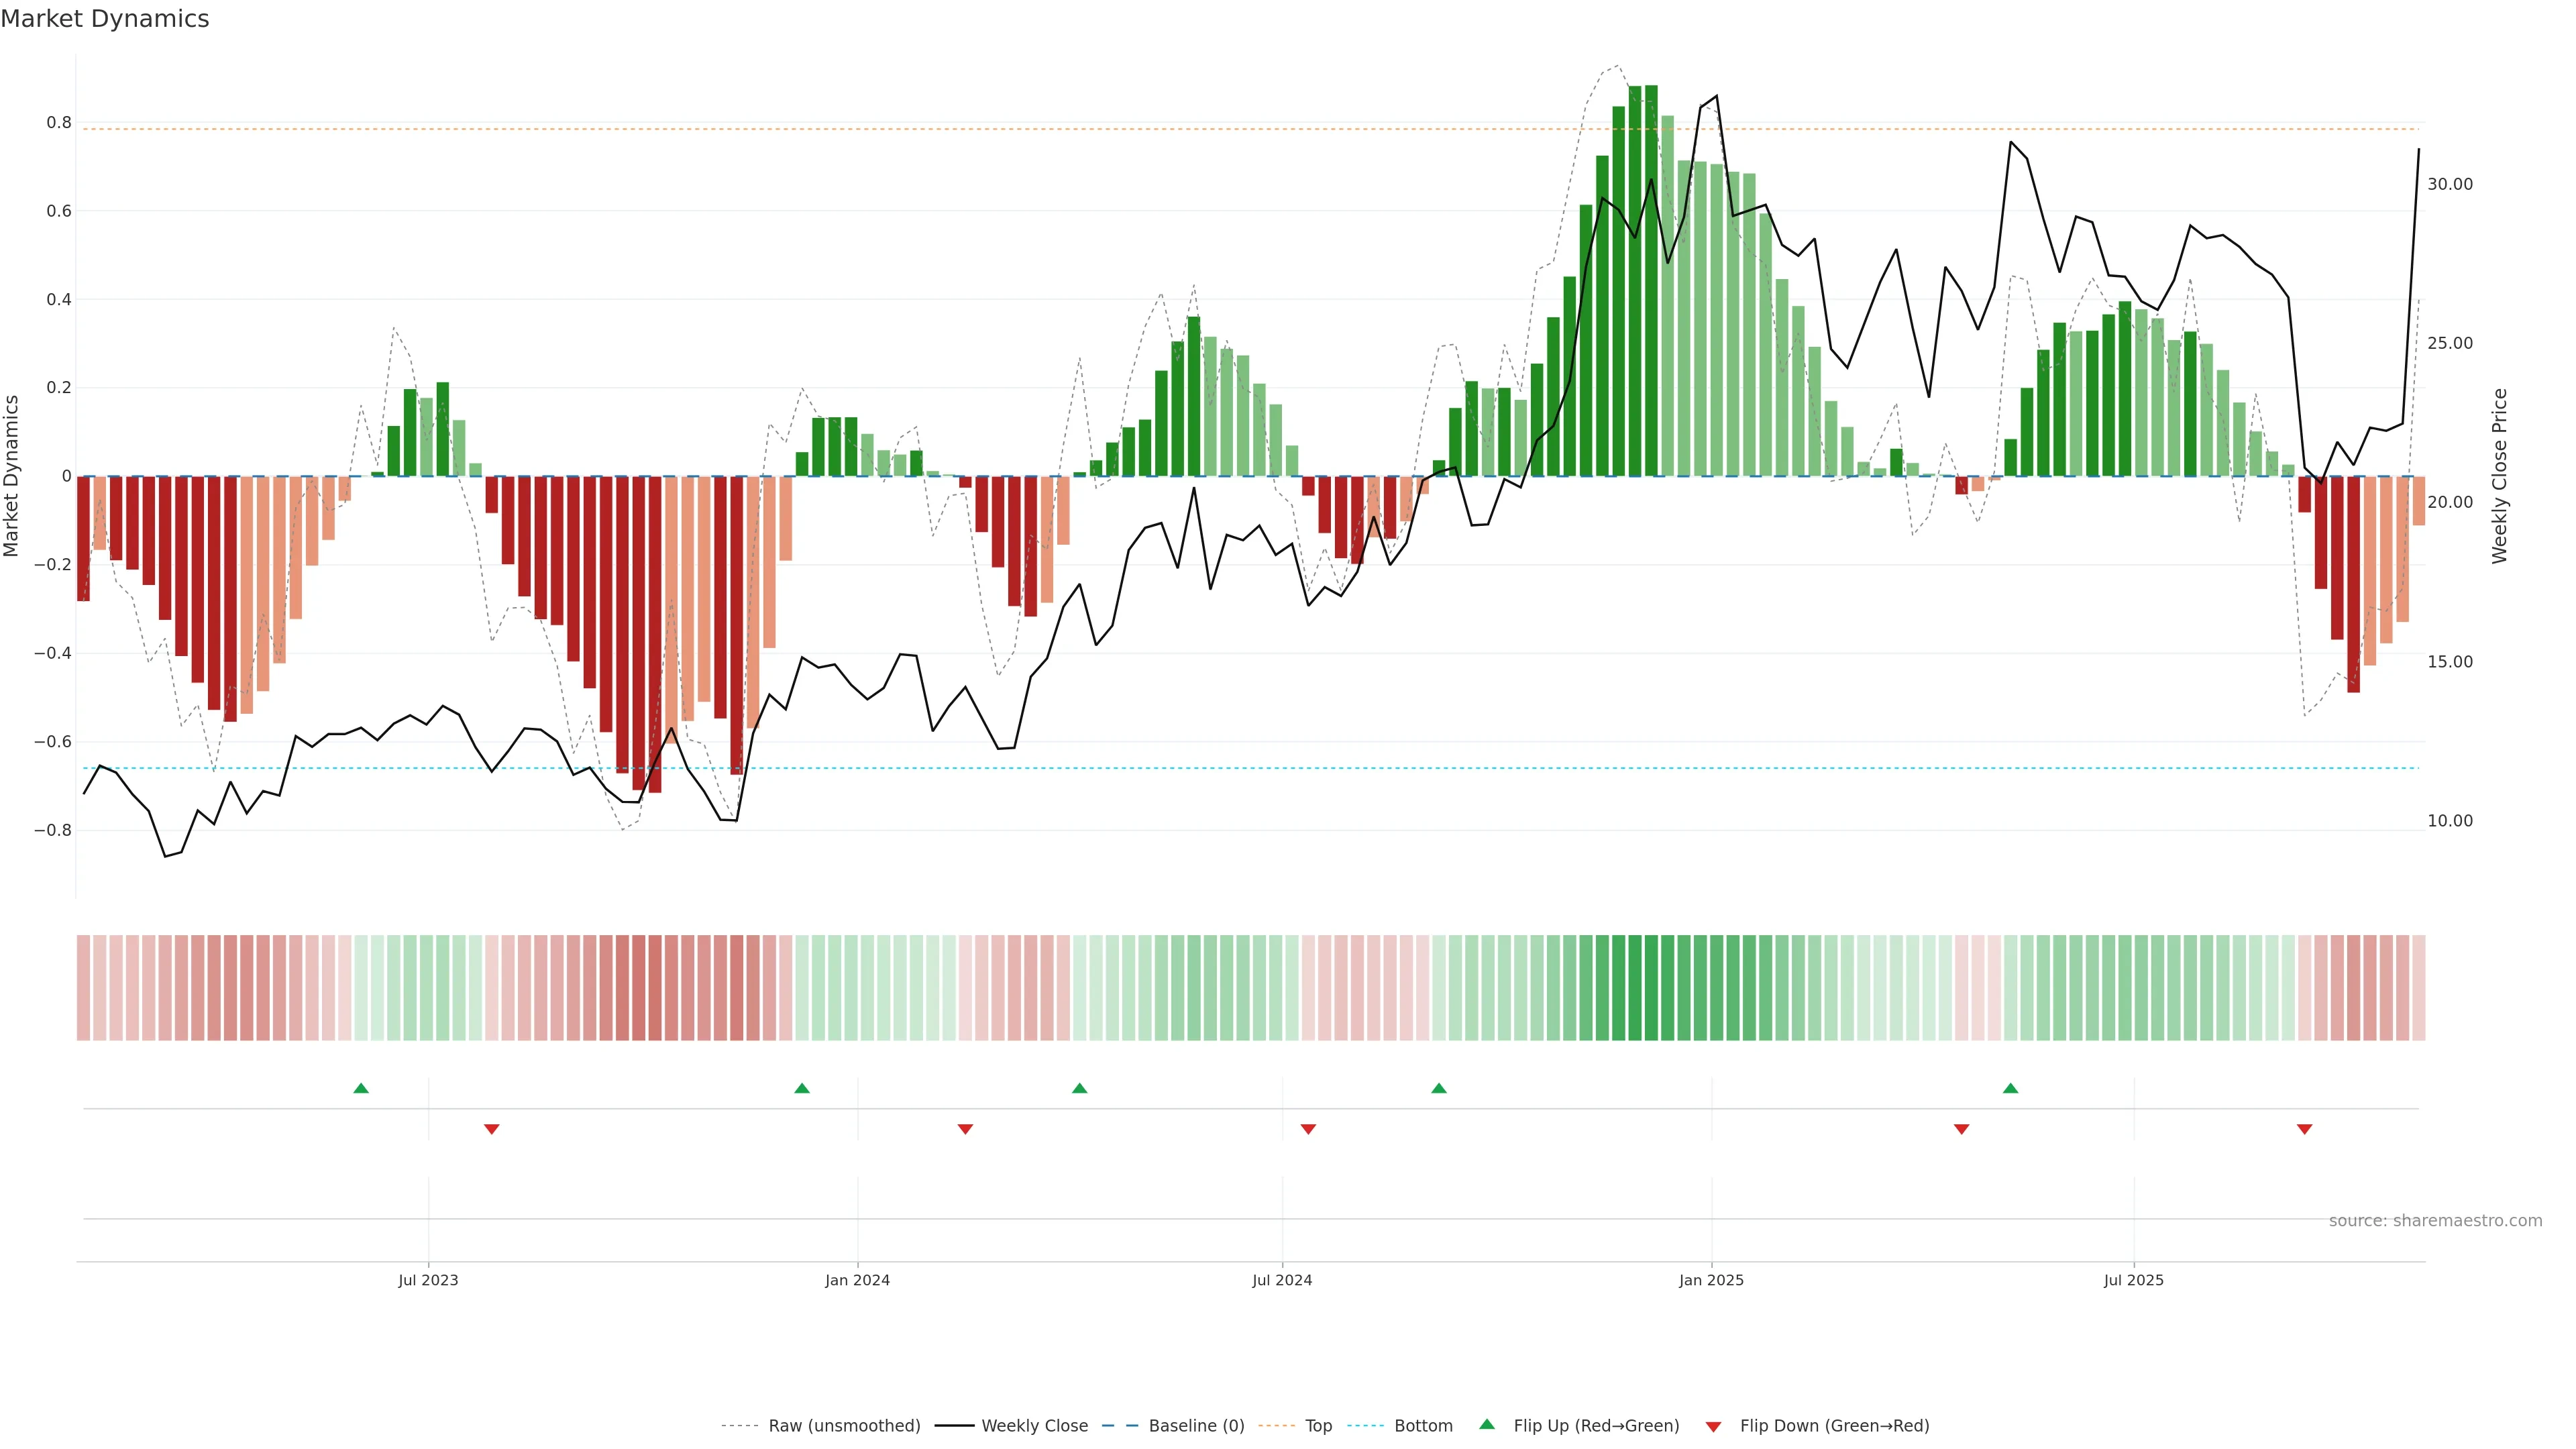Click the Weekly Close Price axis title
Viewport: 2576px width, 1449px height.
tap(2500, 476)
